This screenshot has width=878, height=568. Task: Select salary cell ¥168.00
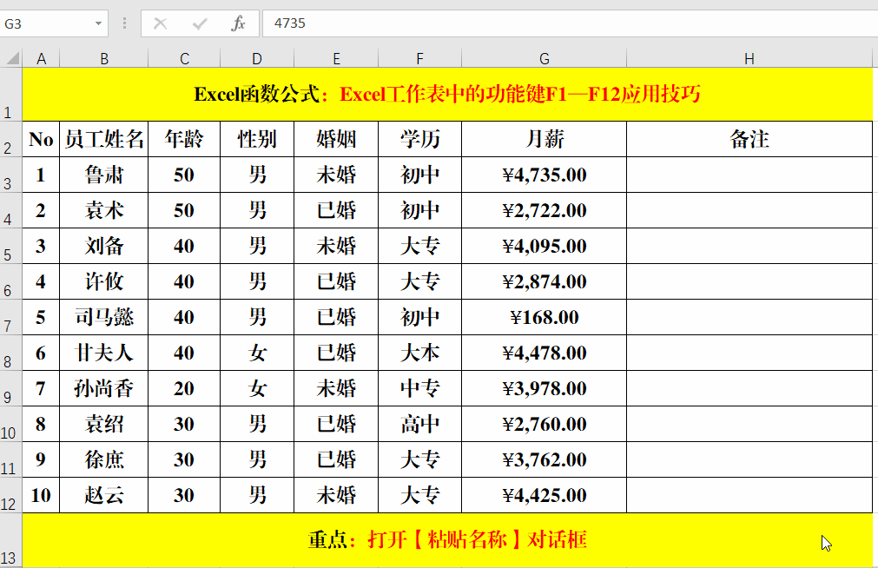click(545, 317)
